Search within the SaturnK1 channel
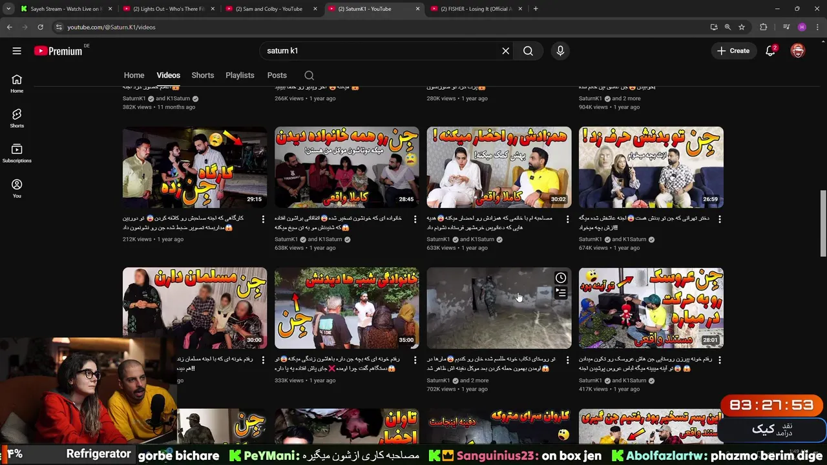This screenshot has width=827, height=465. [x=309, y=76]
